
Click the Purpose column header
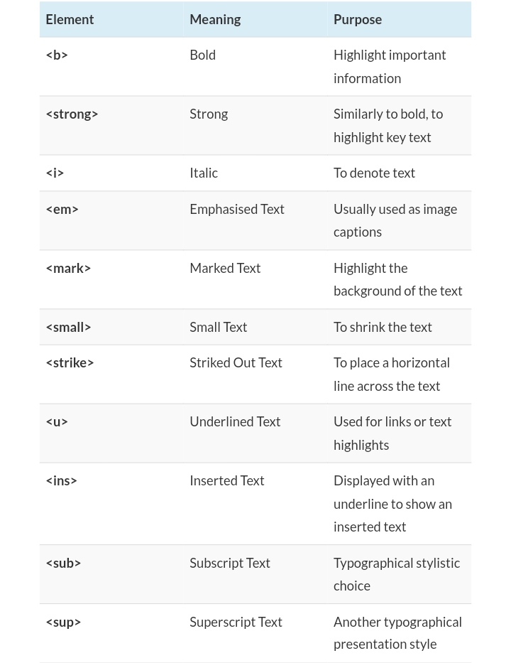(x=357, y=19)
